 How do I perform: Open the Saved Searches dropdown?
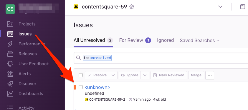[x=200, y=41]
